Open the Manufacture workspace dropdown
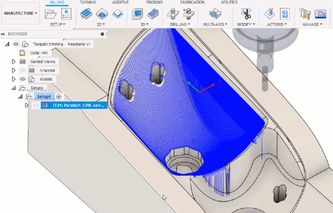This screenshot has width=333, height=213. click(20, 13)
